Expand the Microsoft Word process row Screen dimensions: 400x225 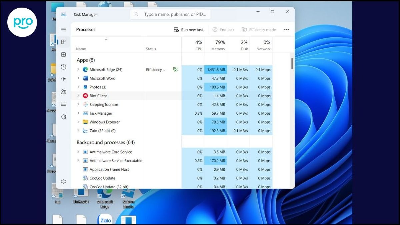click(x=78, y=78)
